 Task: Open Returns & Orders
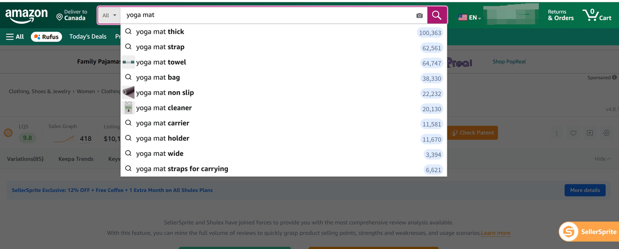pos(561,15)
